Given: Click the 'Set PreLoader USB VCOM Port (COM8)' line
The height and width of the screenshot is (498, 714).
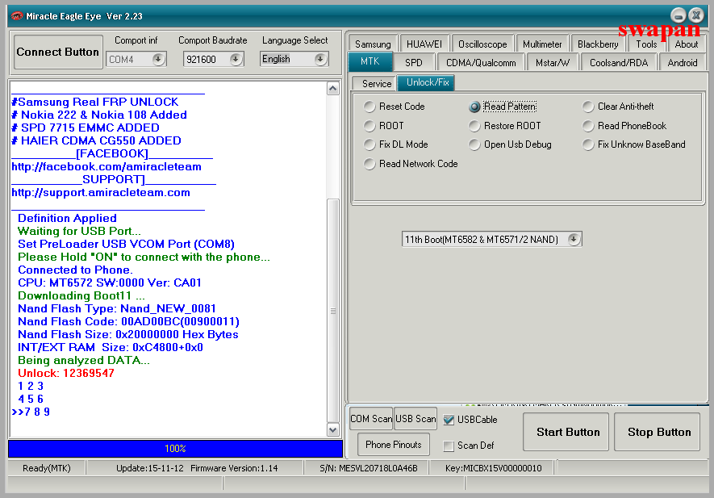Looking at the screenshot, I should [126, 245].
